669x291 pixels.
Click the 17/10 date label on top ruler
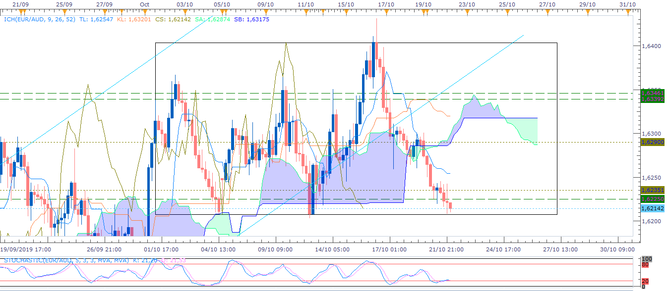point(386,4)
